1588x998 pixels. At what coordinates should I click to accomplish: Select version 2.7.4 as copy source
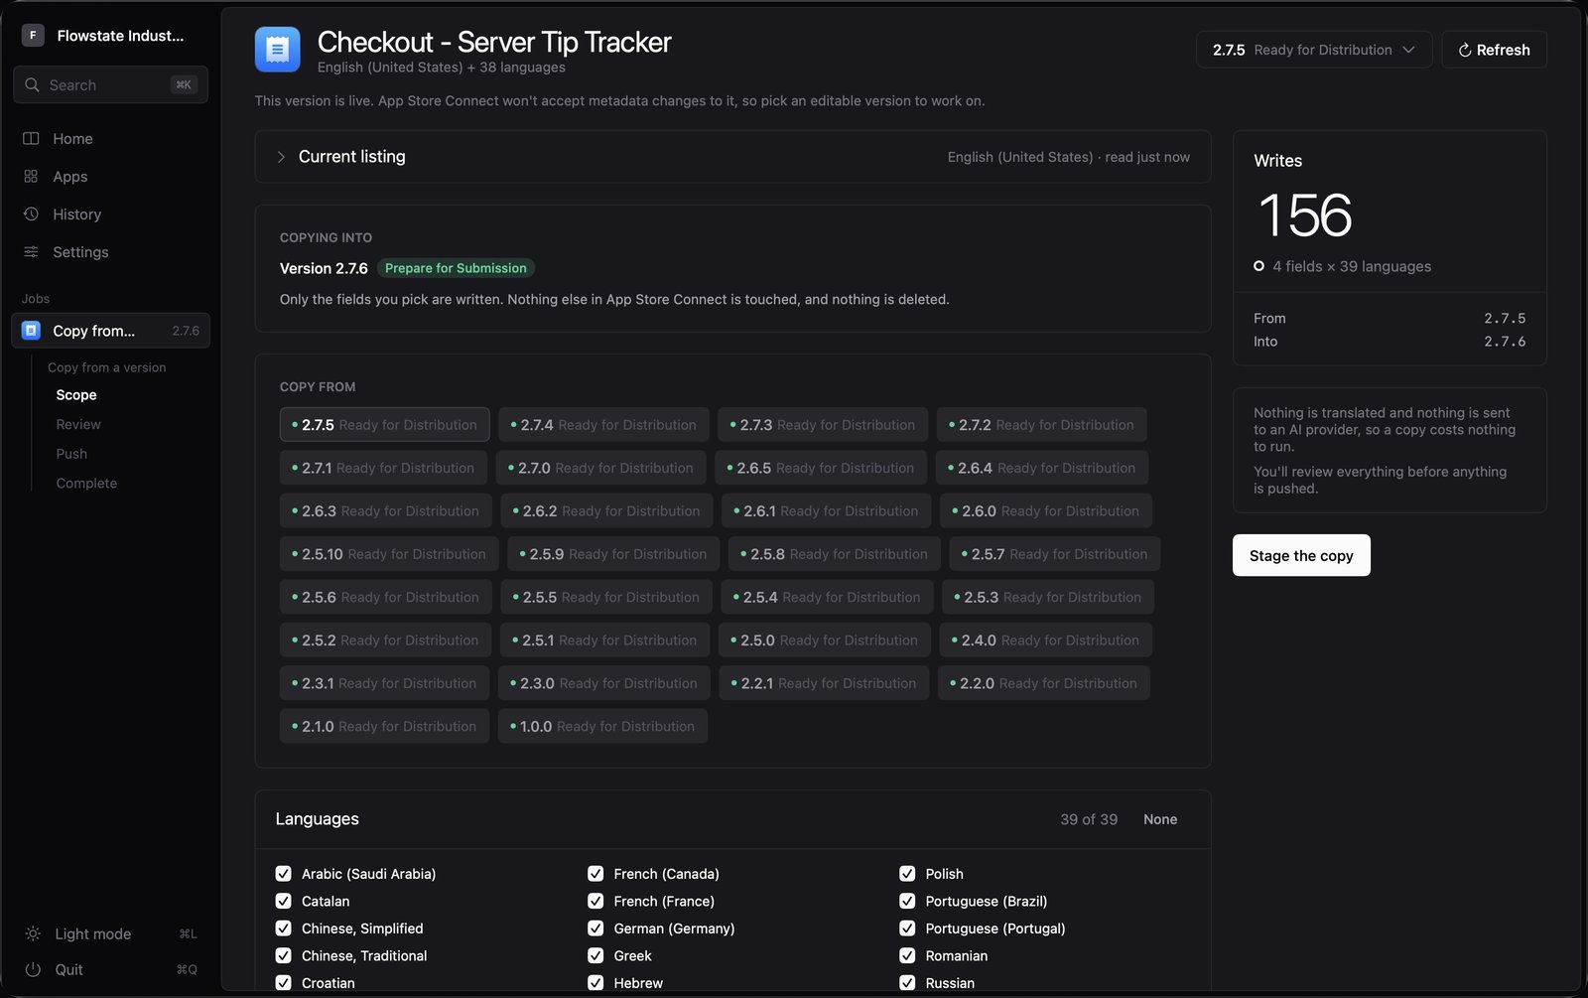603,424
